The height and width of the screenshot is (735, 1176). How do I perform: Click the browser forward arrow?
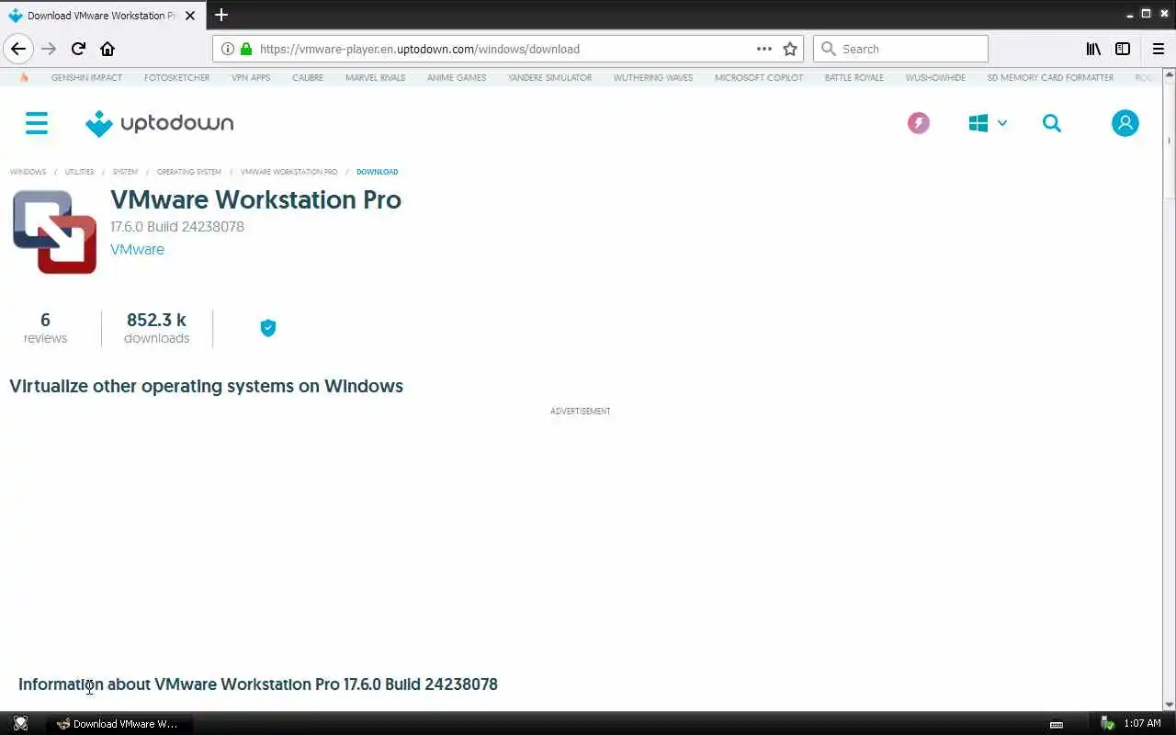[49, 49]
